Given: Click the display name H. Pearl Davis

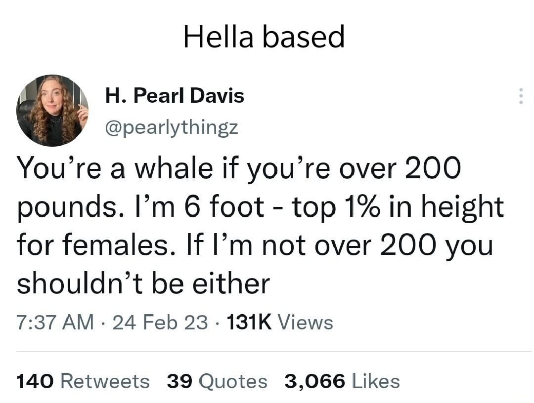Looking at the screenshot, I should pos(174,96).
